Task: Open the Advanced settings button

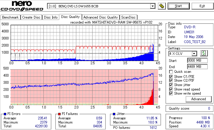Action: [x=198, y=99]
